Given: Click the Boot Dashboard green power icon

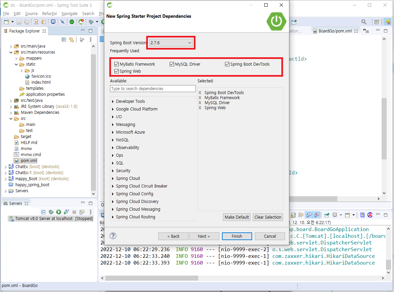Looking at the screenshot, I should pyautogui.click(x=72, y=22).
